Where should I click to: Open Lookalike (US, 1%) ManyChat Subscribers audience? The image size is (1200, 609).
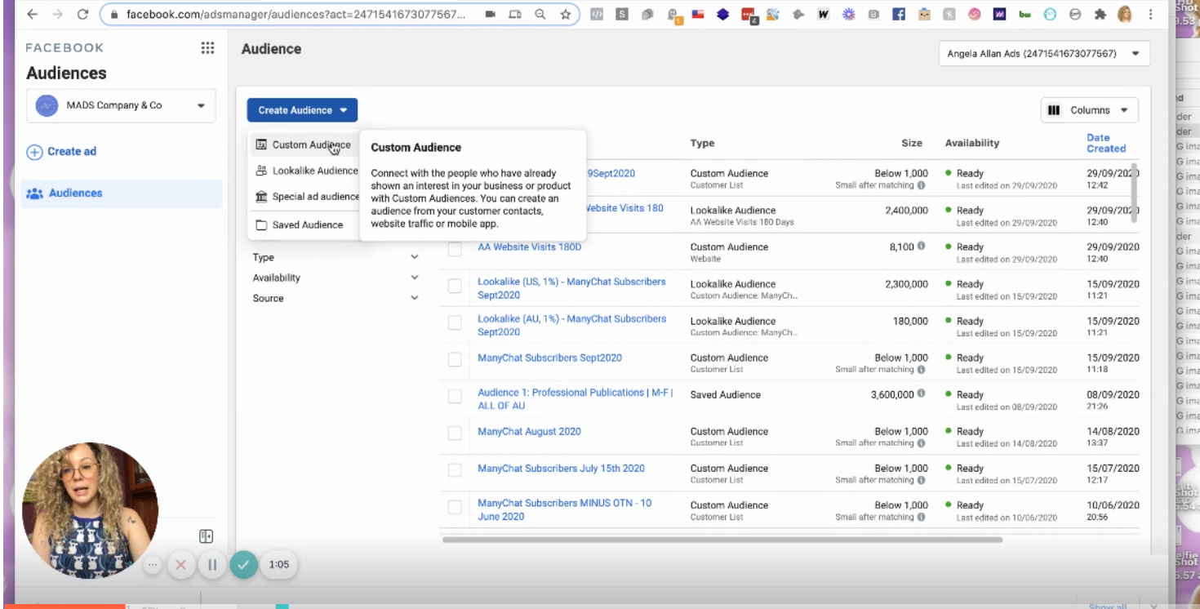[571, 288]
